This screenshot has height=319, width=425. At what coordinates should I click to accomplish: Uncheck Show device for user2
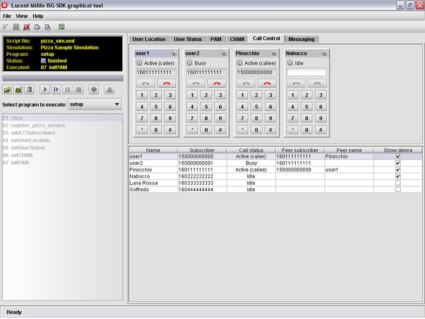click(x=398, y=163)
